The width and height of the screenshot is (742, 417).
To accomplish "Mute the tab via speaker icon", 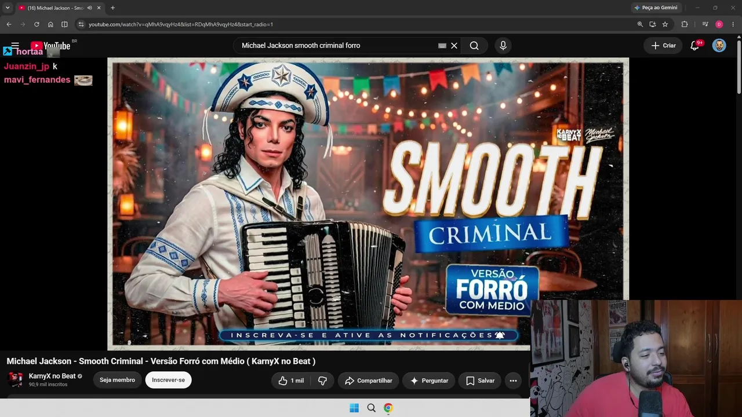I will 89,8.
